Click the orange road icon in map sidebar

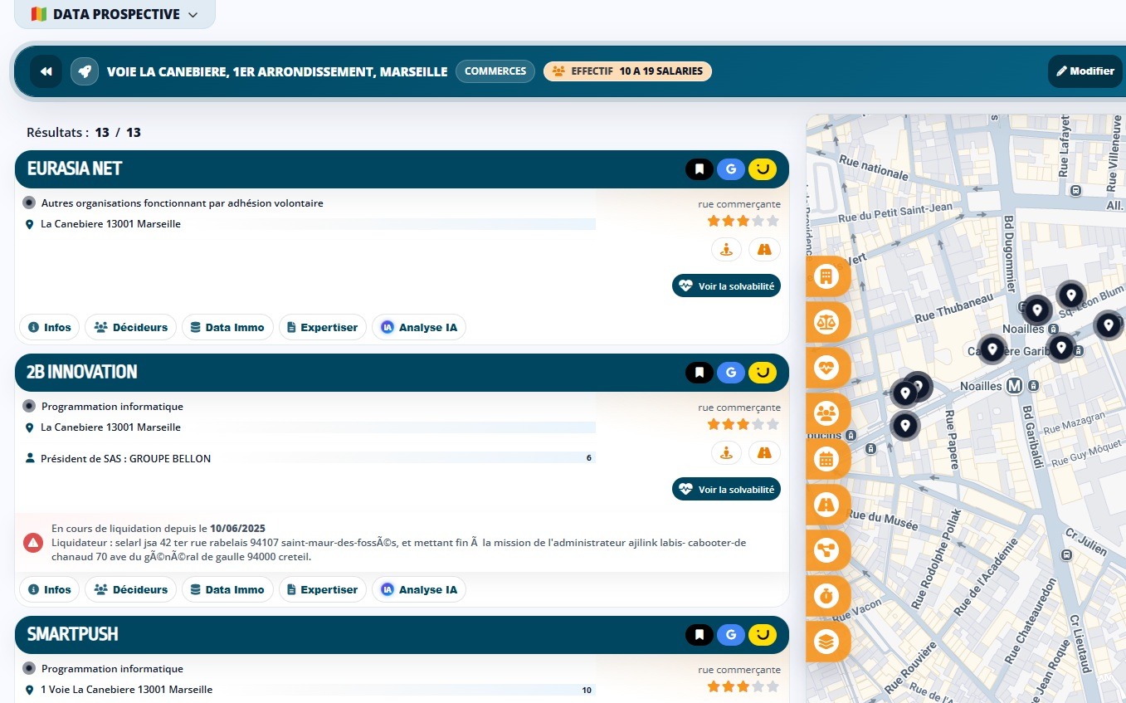pyautogui.click(x=826, y=505)
